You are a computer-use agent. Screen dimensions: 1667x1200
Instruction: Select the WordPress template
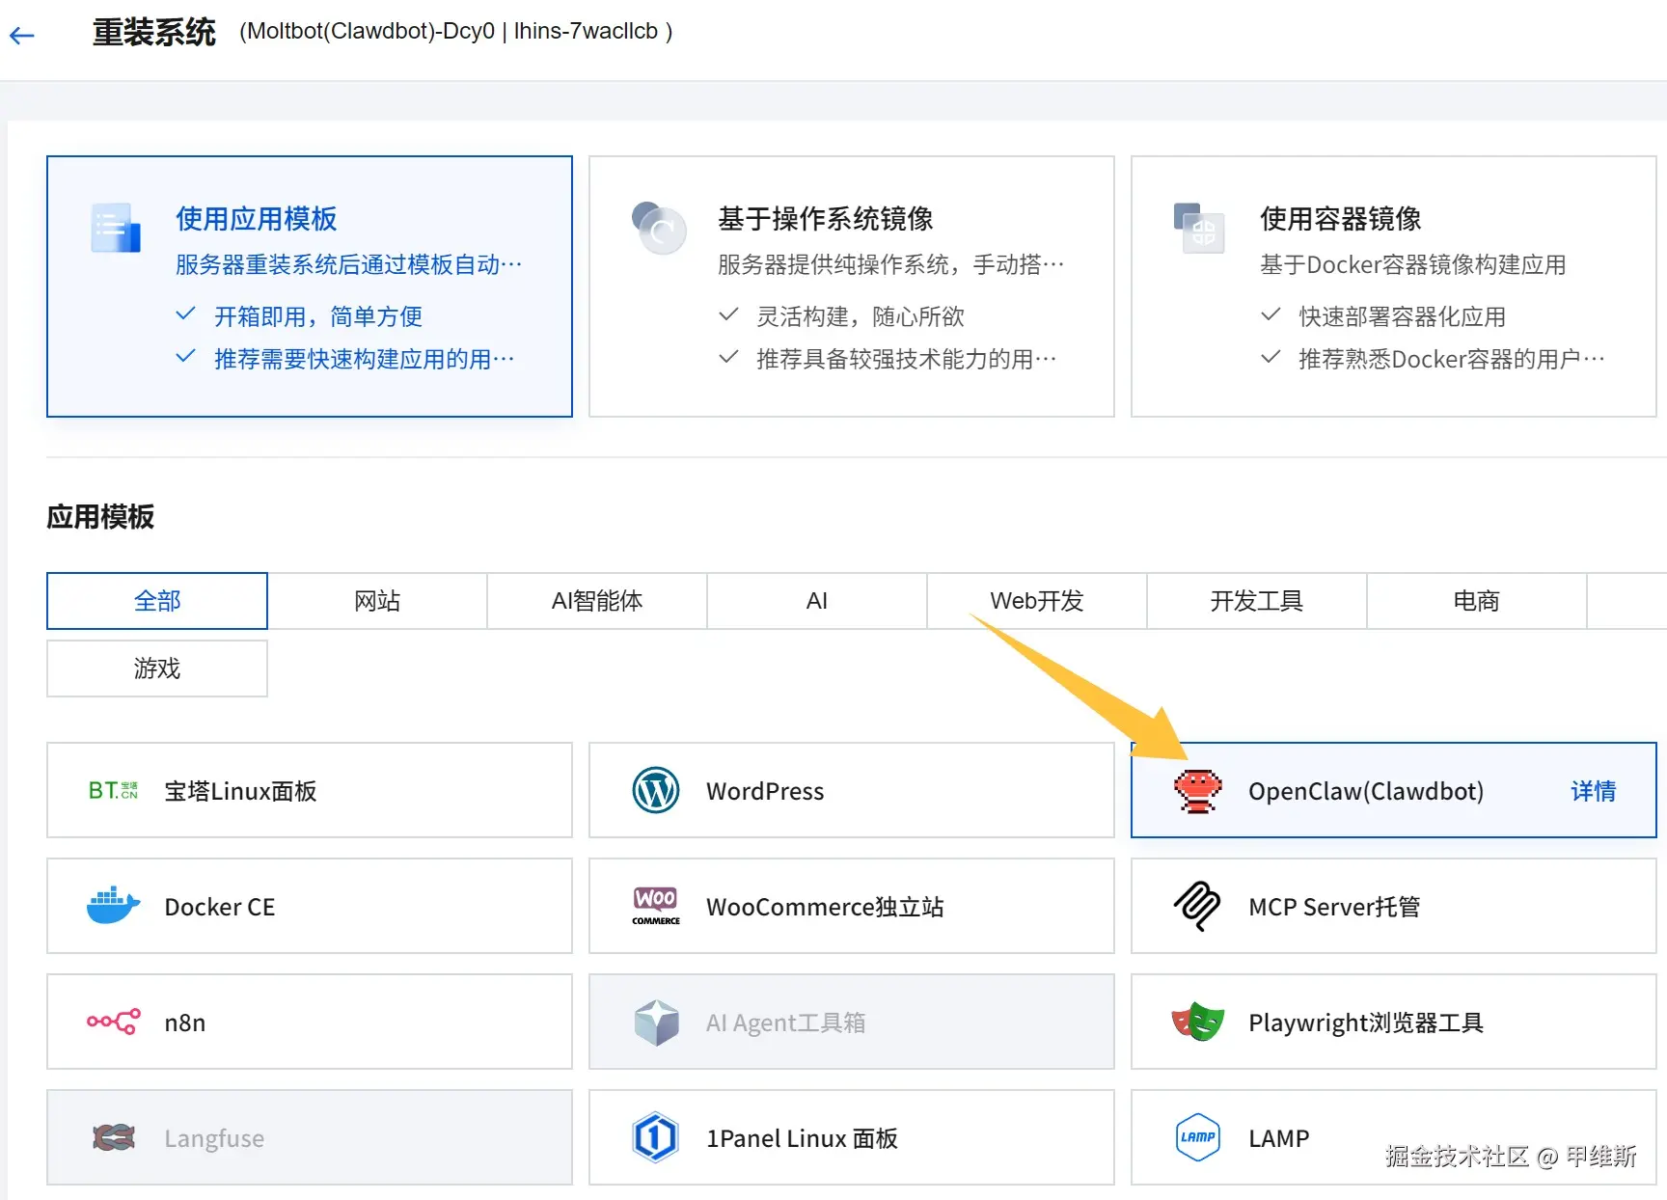pyautogui.click(x=852, y=790)
